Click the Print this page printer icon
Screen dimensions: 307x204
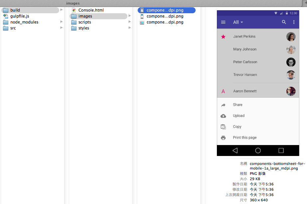(223, 138)
